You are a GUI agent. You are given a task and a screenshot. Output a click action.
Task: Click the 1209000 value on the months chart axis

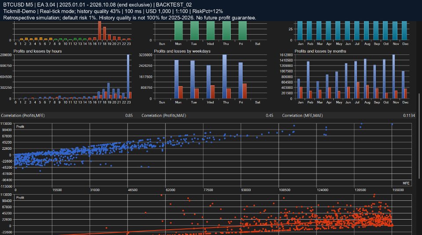(x=286, y=65)
